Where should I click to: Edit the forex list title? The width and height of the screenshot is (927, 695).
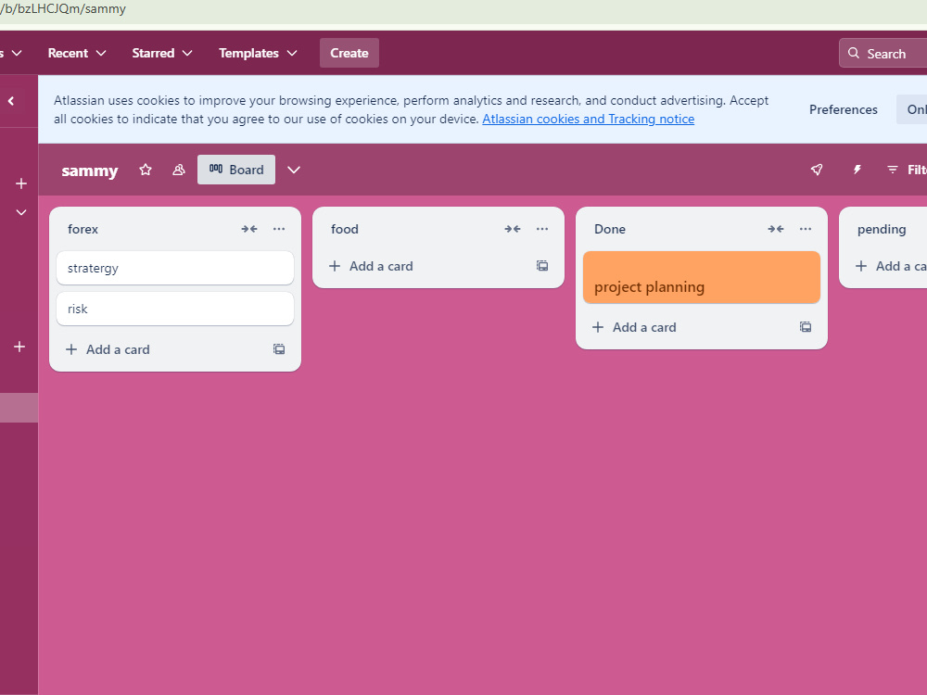83,229
